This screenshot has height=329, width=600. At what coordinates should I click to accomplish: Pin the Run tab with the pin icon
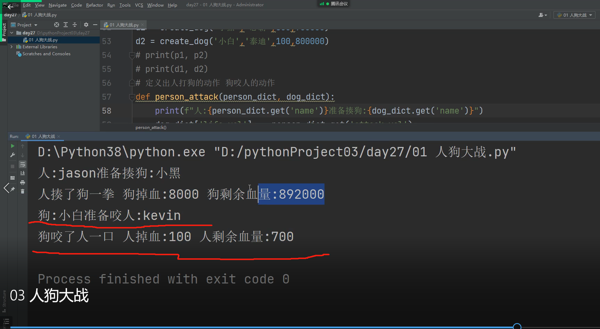13,189
